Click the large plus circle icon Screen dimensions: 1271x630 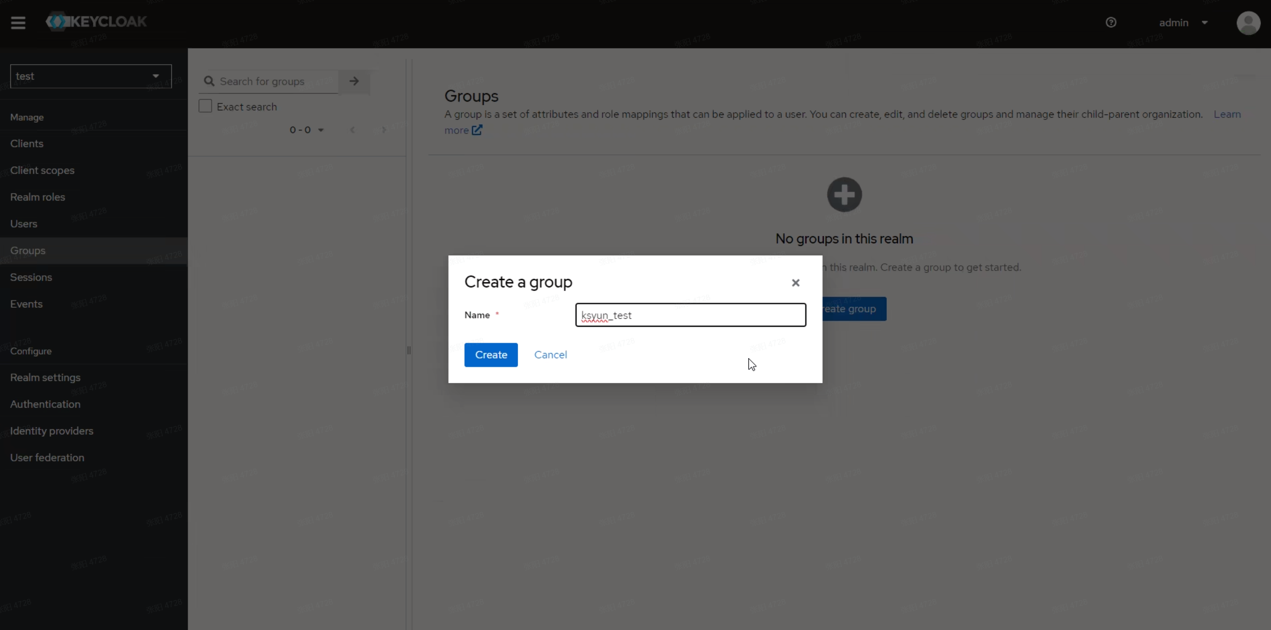[844, 195]
